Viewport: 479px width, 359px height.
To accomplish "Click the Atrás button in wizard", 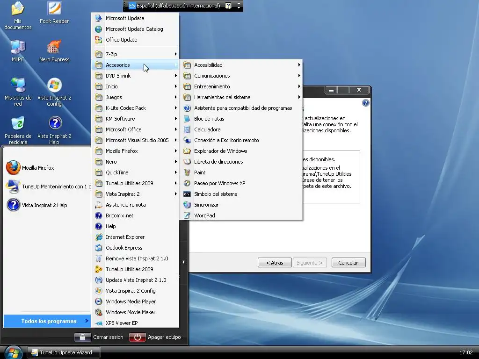I will click(x=275, y=263).
